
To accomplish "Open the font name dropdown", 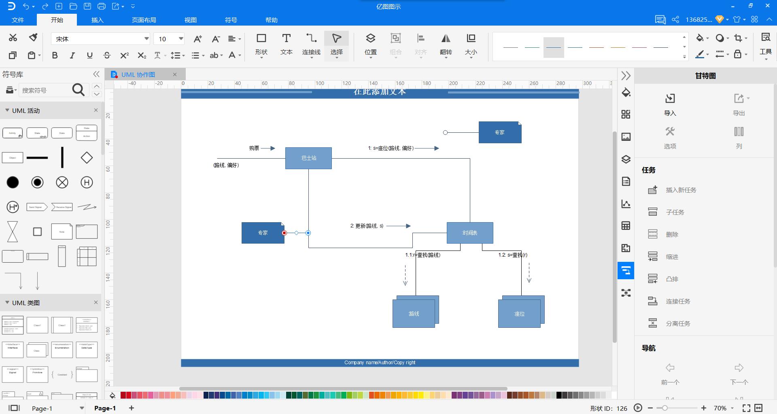I will [146, 39].
